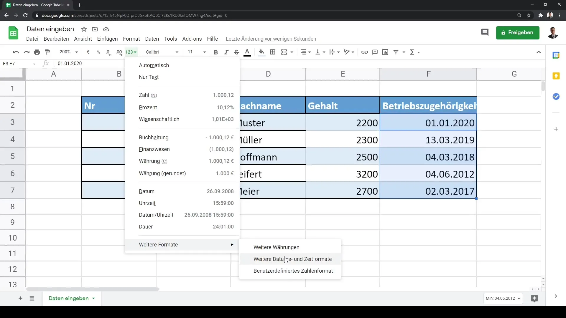
Task: Collapse the menus with up chevron
Action: 539,52
